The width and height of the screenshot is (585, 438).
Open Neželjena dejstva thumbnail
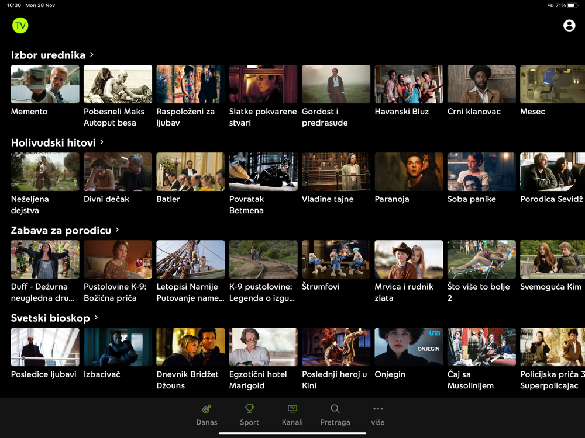click(x=45, y=172)
